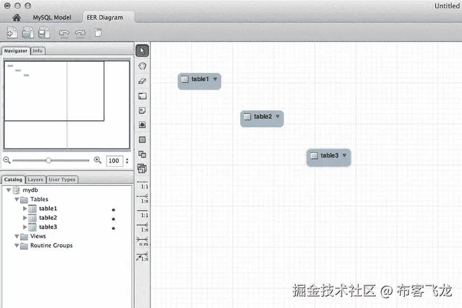462x308 pixels.
Task: Toggle the Routine Groups folder arrow
Action: click(x=17, y=245)
